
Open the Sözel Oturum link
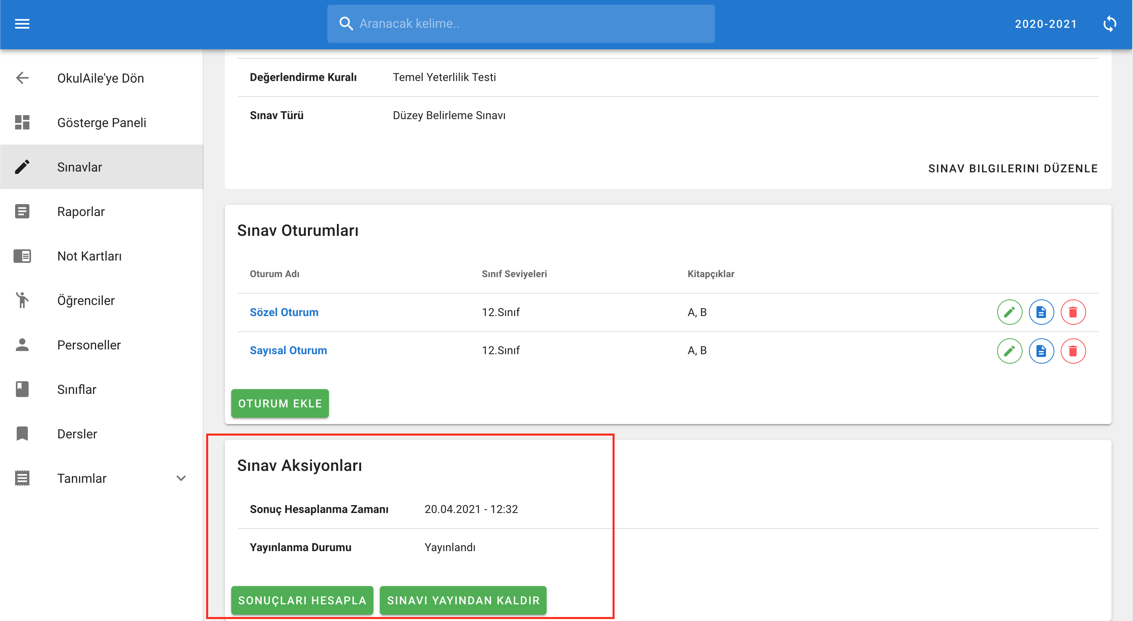[x=284, y=312]
